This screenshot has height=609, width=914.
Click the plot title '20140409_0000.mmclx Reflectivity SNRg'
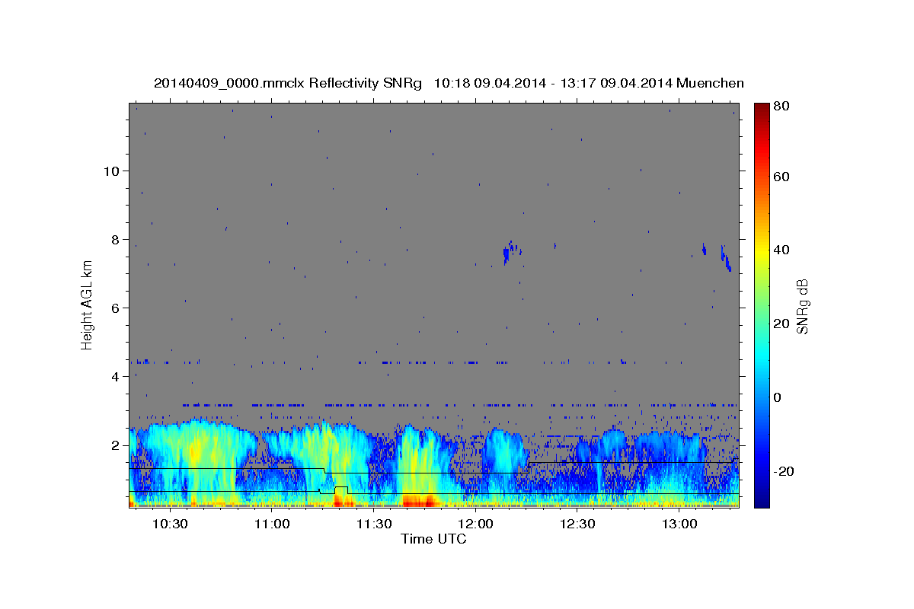[287, 83]
